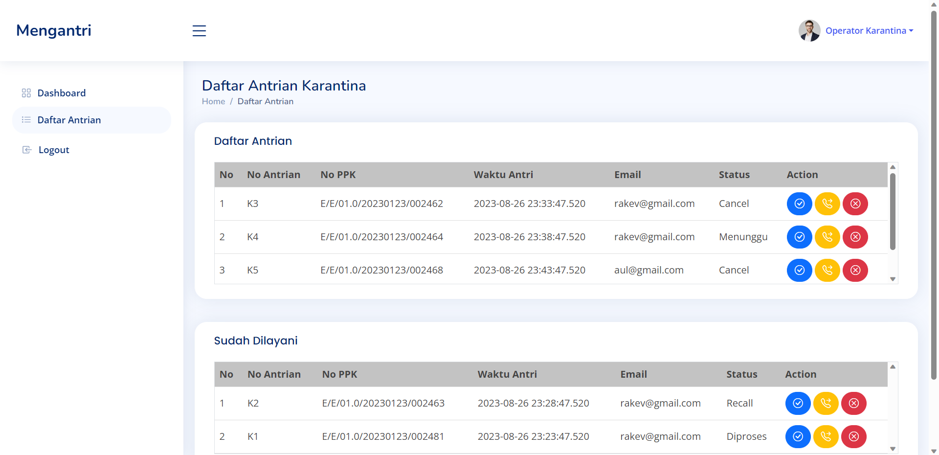Viewport: 939px width, 455px height.
Task: Click Daftar Antrian table scrollbar up arrow
Action: (x=893, y=167)
